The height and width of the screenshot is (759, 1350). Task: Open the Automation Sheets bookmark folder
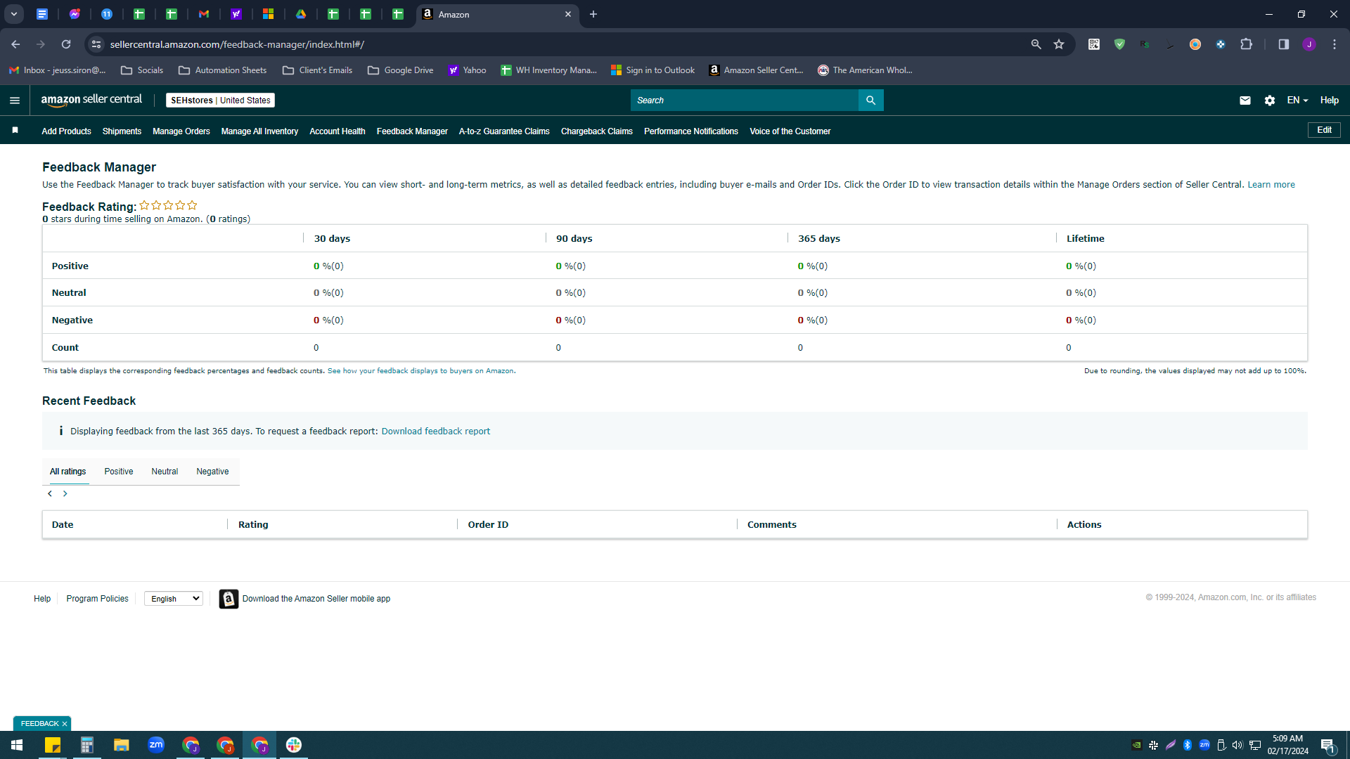pos(223,70)
